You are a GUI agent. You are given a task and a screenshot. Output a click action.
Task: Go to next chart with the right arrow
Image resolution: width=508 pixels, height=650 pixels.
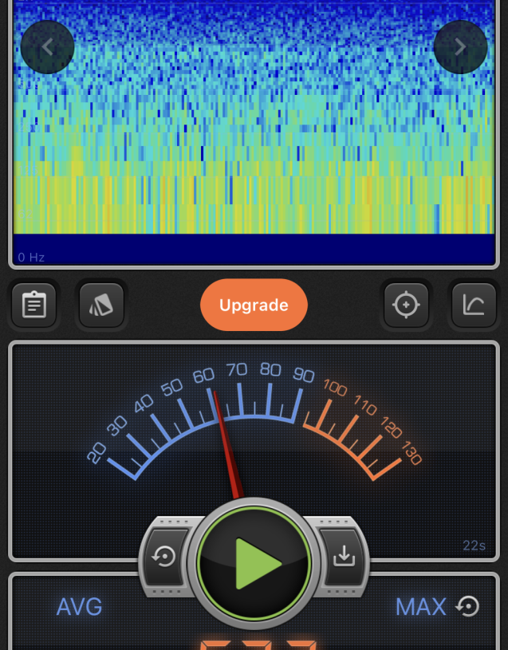pos(460,47)
